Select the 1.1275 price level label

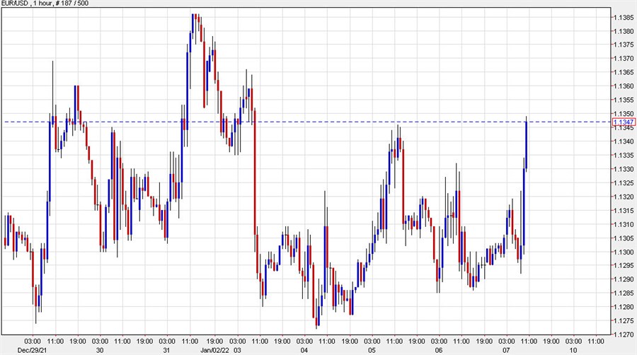[x=624, y=321]
